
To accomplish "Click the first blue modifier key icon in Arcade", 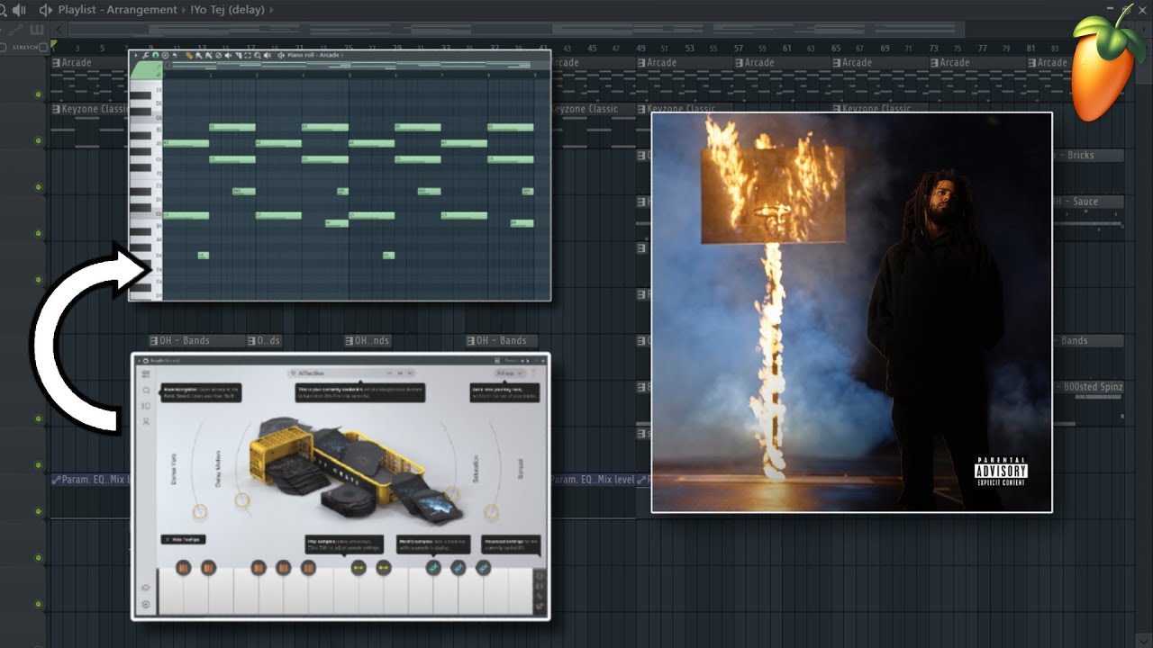I will pos(433,568).
